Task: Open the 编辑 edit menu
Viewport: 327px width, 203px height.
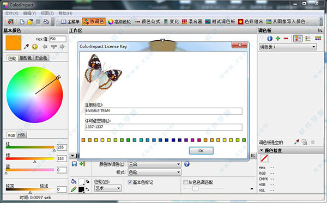Action: click(x=29, y=13)
